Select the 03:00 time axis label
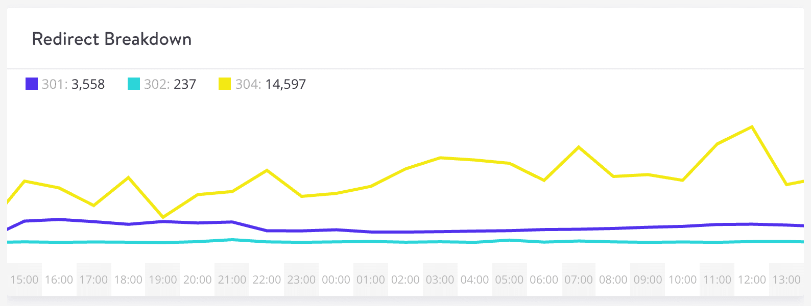 tap(440, 279)
